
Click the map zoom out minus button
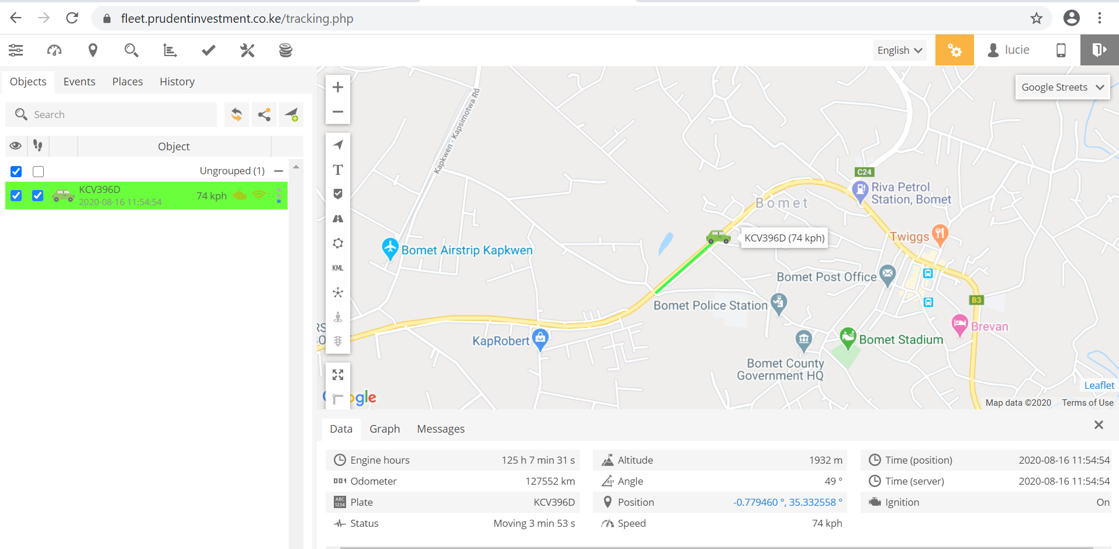(338, 112)
